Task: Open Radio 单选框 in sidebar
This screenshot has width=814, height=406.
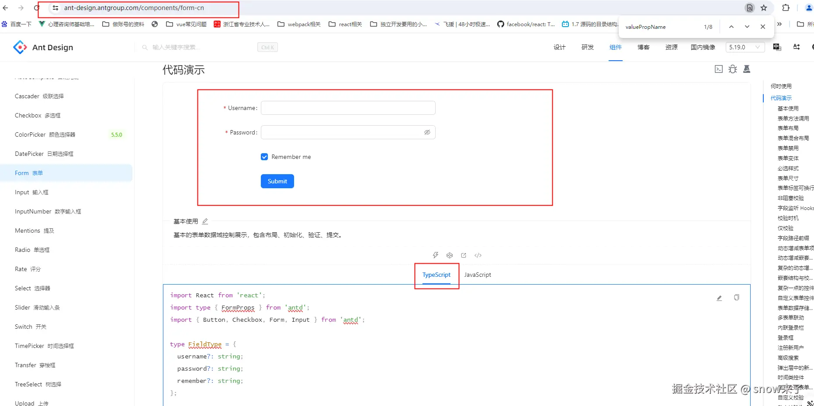Action: click(66, 250)
